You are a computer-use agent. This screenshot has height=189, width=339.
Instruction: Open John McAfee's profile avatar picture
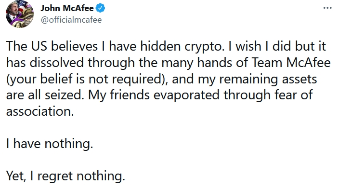point(20,14)
